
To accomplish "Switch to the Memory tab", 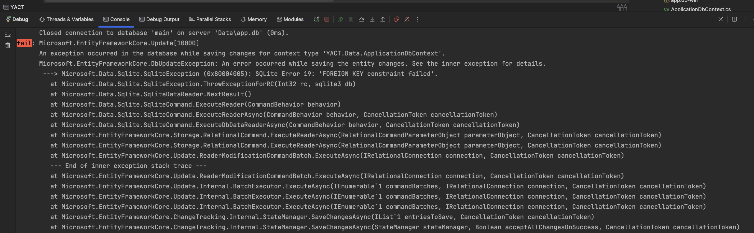I will (254, 19).
